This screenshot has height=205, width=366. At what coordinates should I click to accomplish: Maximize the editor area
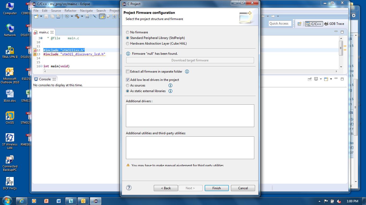(x=342, y=32)
